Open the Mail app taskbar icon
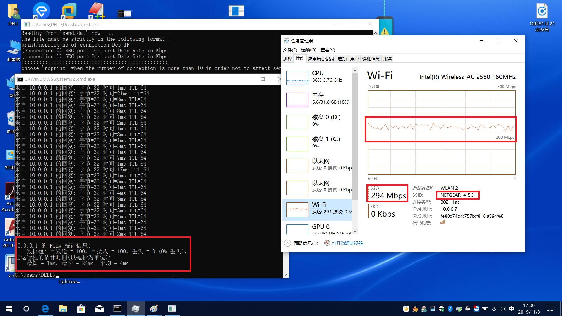 [x=99, y=309]
